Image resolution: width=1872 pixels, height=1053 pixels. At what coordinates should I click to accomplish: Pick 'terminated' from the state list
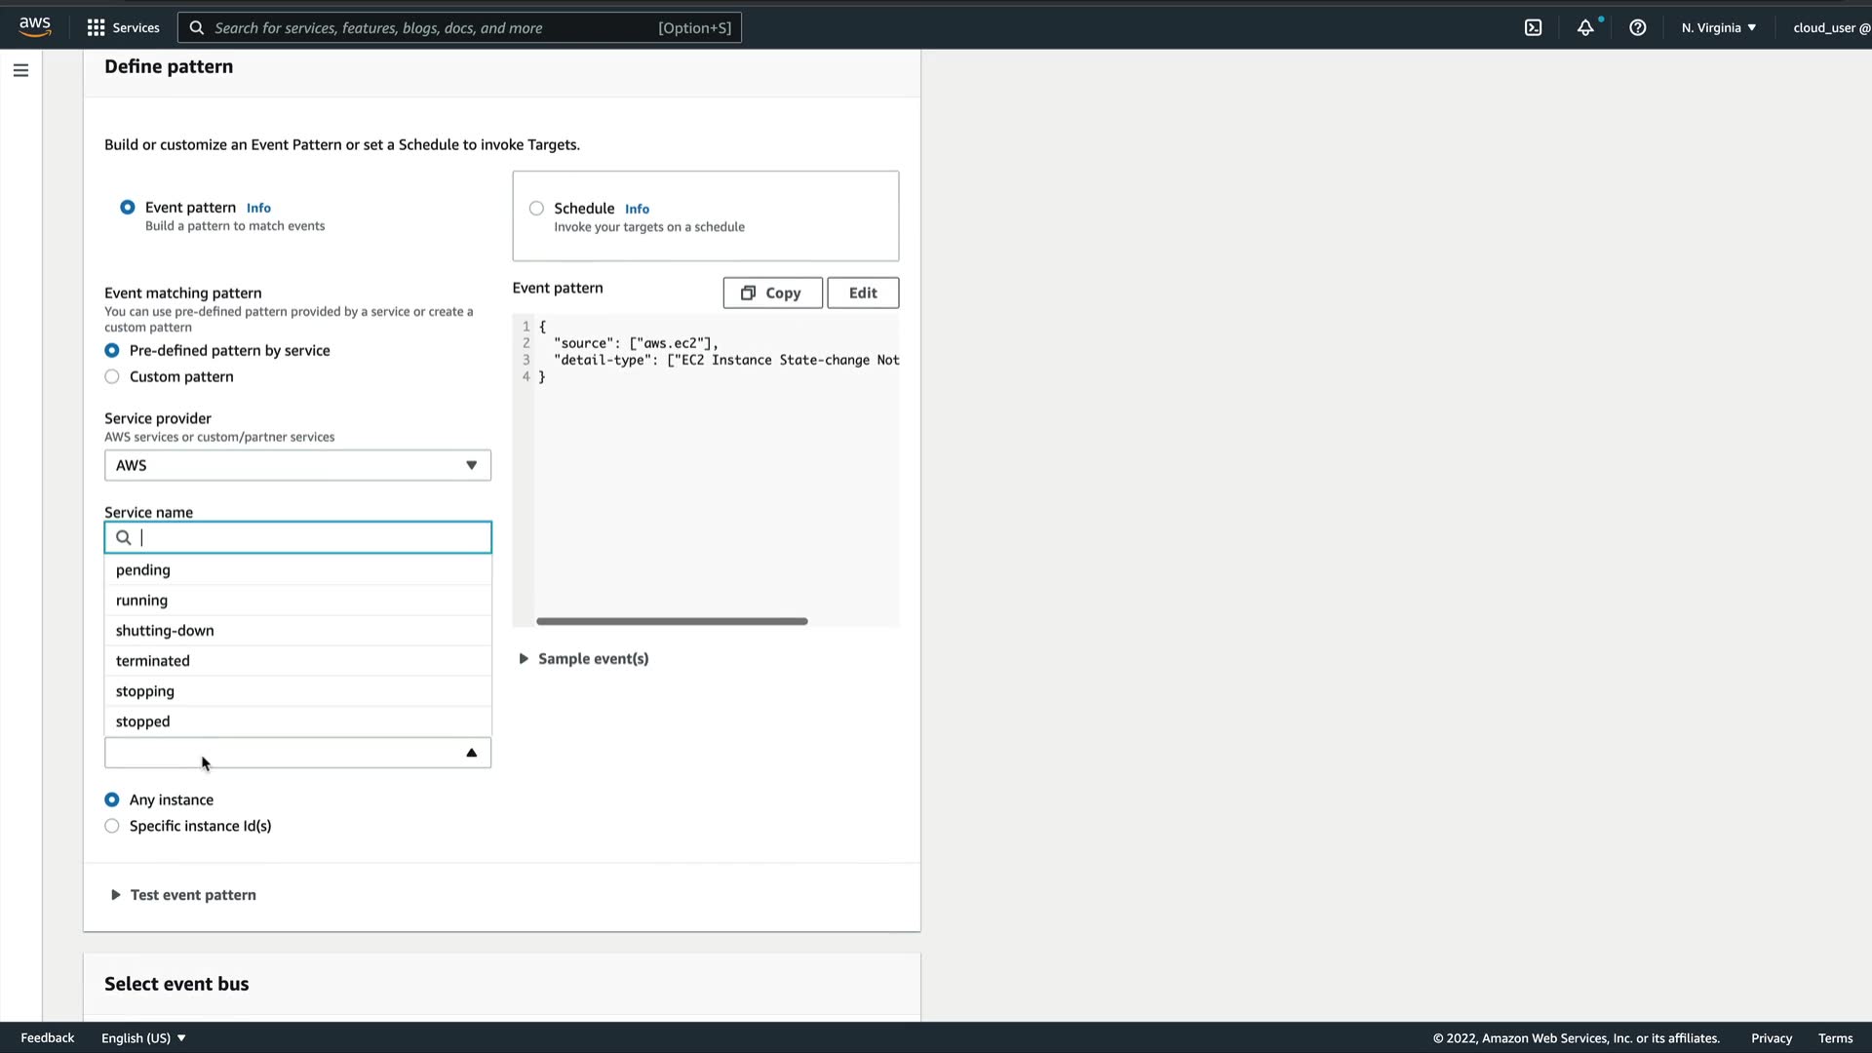(x=153, y=661)
